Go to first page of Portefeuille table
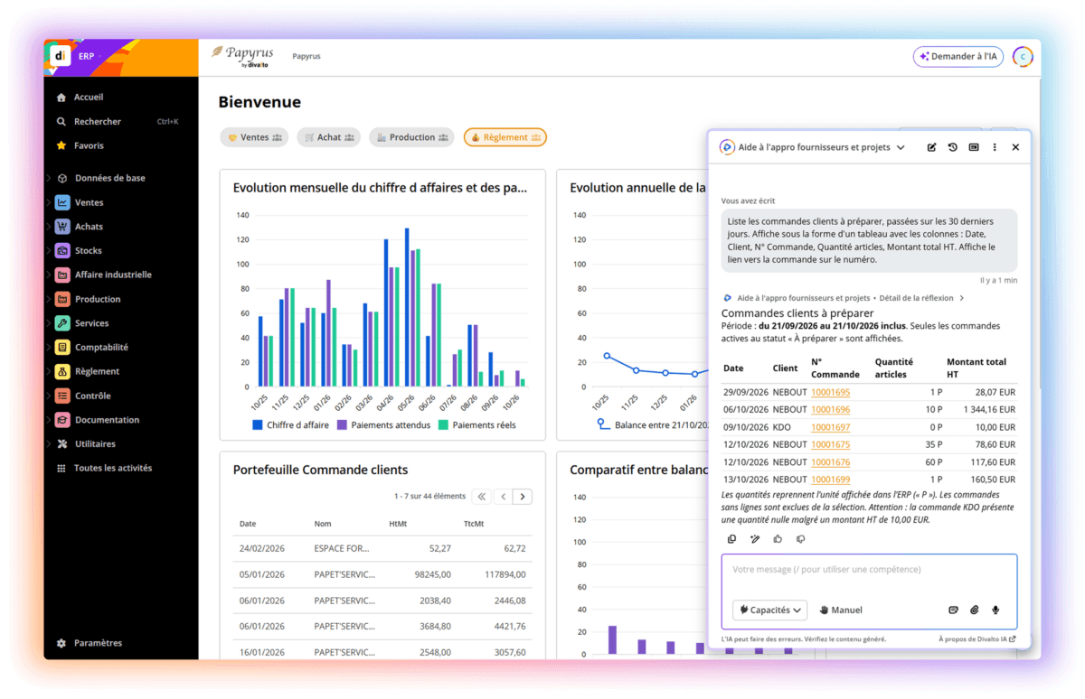The image size is (1085, 699). (482, 497)
